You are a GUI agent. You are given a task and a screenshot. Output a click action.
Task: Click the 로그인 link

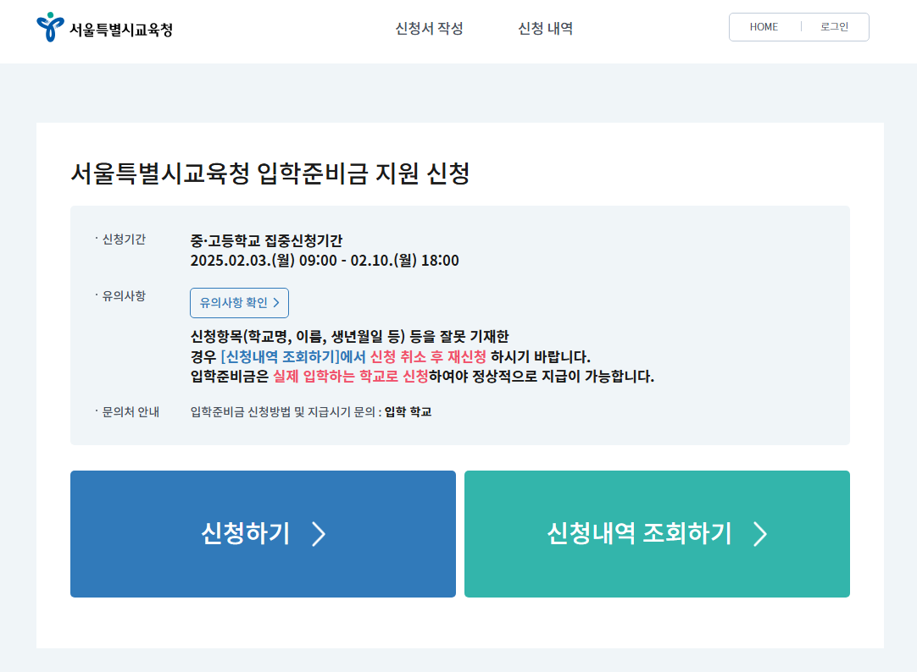pos(834,26)
